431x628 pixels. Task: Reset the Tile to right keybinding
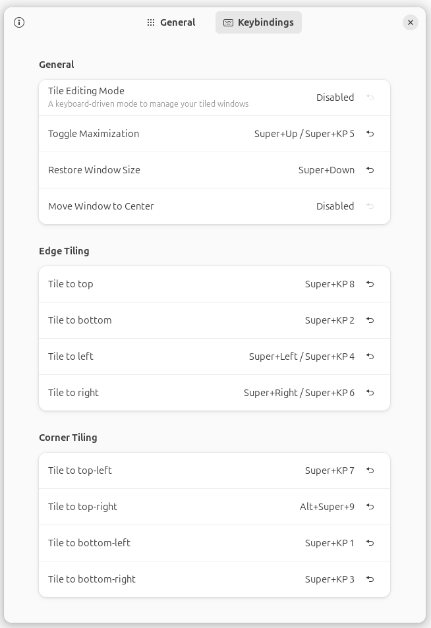[370, 393]
